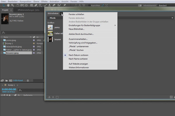Viewport: 175px width, 116px height.
Task: Click the label tag column icon in timeline
Action: click(15, 95)
